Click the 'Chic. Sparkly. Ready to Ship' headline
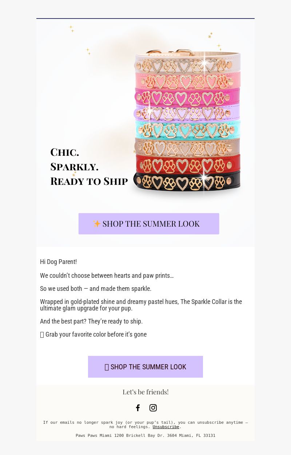Screen dimensions: 291x455 [x=89, y=167]
